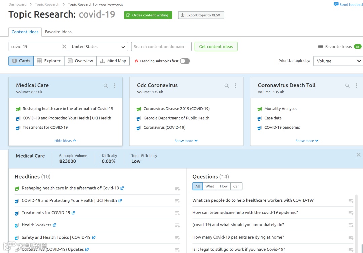Image resolution: width=363 pixels, height=253 pixels.
Task: Open external link for Reshaping health care headline
Action: [x=122, y=188]
